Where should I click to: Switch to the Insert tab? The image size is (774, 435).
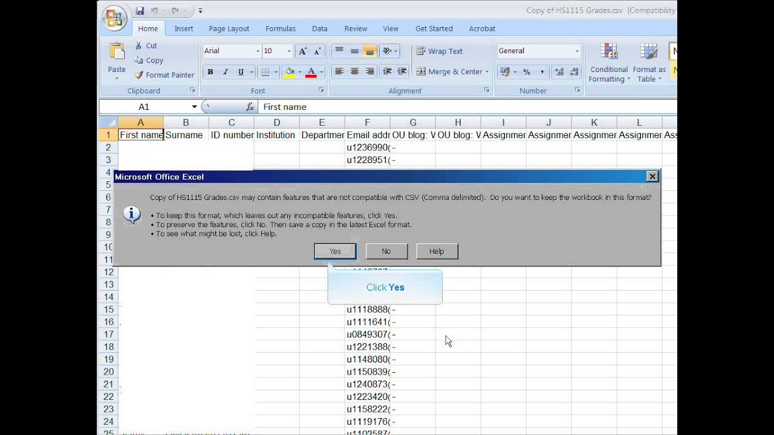[184, 28]
